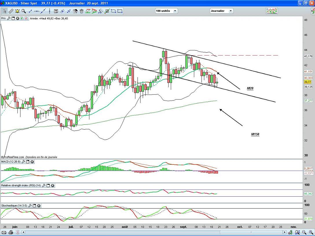Click the green up arrow in Prix panel
315x236 pixels.
click(x=22, y=18)
